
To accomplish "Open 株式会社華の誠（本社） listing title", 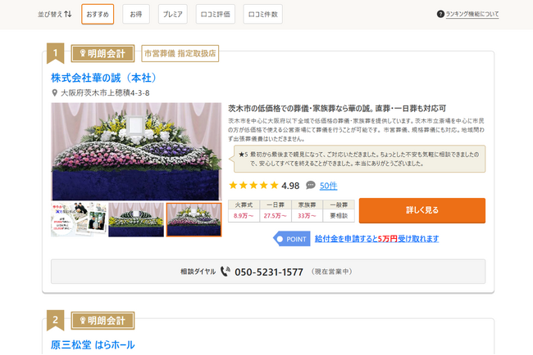I will coord(104,78).
